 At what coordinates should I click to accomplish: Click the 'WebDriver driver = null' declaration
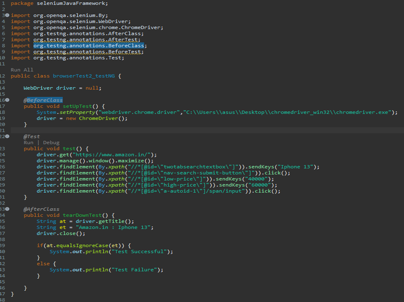63,88
